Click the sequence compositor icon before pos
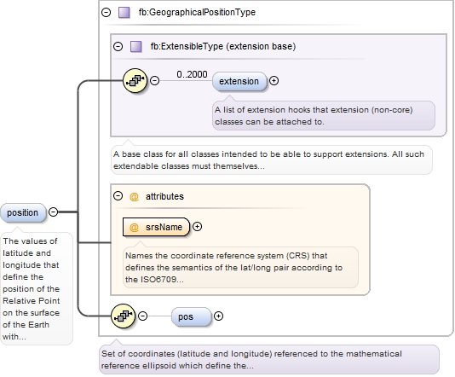Viewport: 455px width, 377px height. [x=123, y=316]
